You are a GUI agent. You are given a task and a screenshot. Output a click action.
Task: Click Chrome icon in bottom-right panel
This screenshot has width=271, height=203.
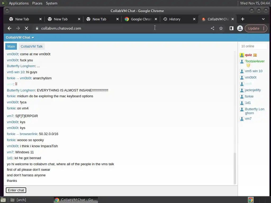pyautogui.click(x=251, y=200)
